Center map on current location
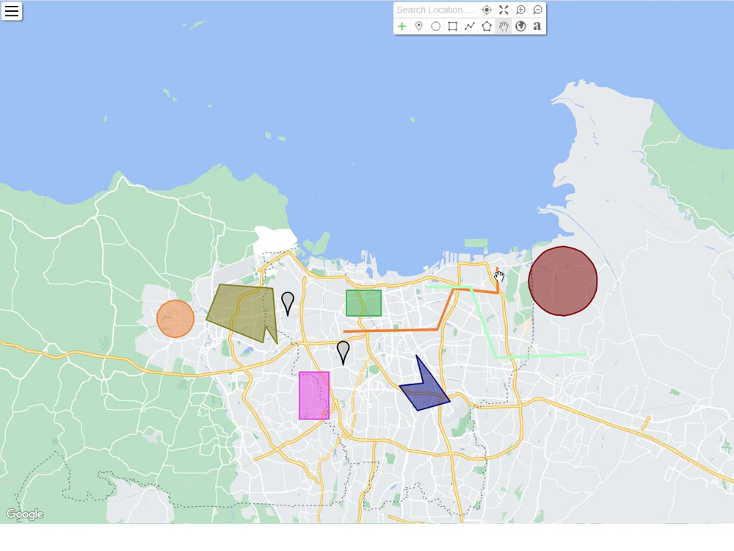 coord(487,10)
